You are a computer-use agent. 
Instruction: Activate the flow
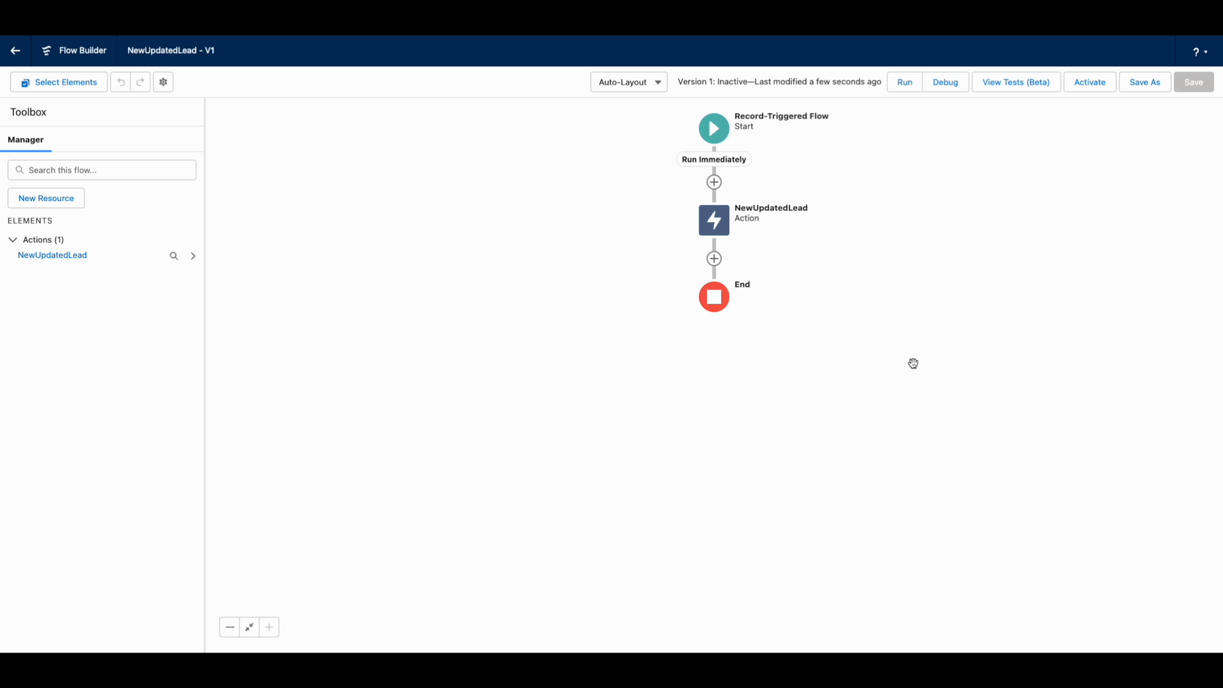[x=1090, y=81]
